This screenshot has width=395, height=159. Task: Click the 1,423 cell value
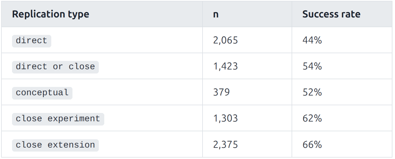coord(225,67)
